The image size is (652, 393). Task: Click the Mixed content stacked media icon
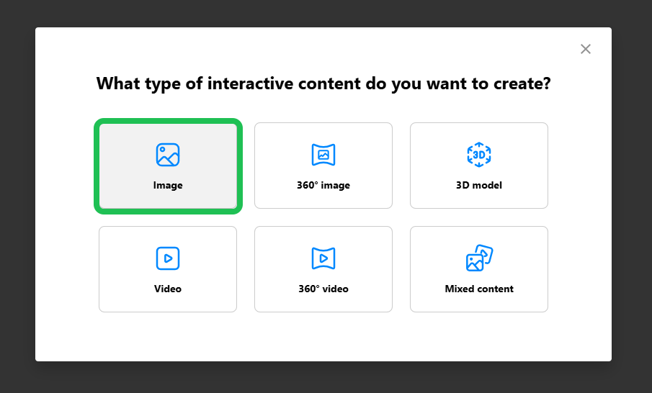pos(479,258)
